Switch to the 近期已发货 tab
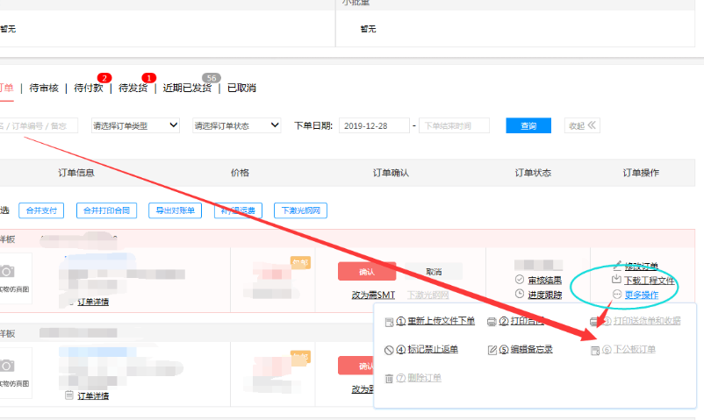 (x=187, y=88)
